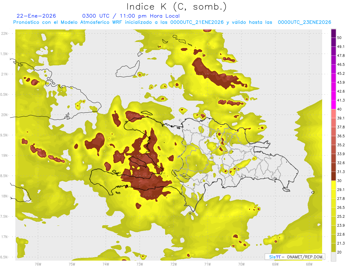Viewport: 347px width, 268px height.
Task: Click latitude label "22N"
Action: tap(4, 34)
